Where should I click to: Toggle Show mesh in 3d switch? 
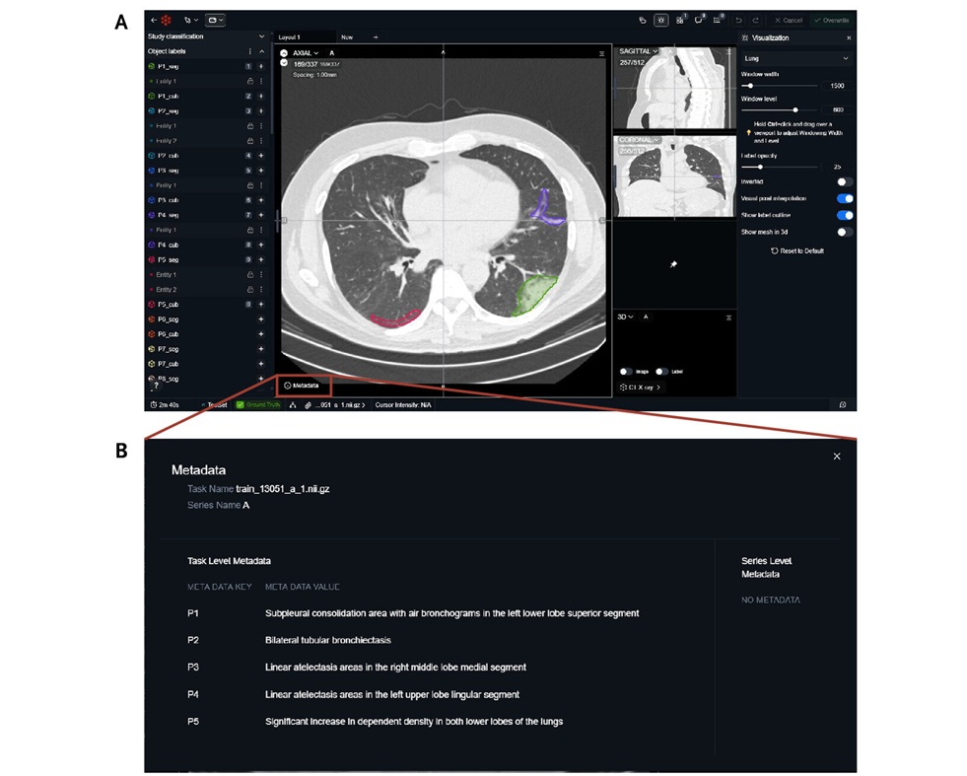[x=845, y=232]
